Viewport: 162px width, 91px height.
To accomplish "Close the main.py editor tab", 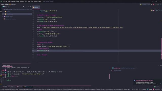I will coord(39,7).
